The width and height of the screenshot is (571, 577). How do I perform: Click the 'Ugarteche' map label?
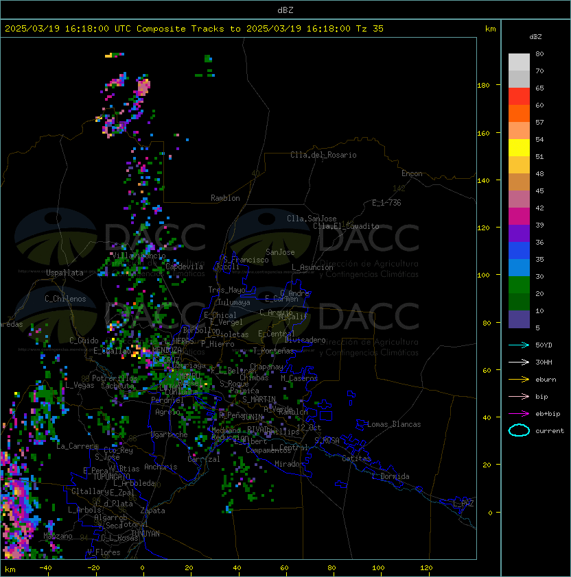pos(170,434)
